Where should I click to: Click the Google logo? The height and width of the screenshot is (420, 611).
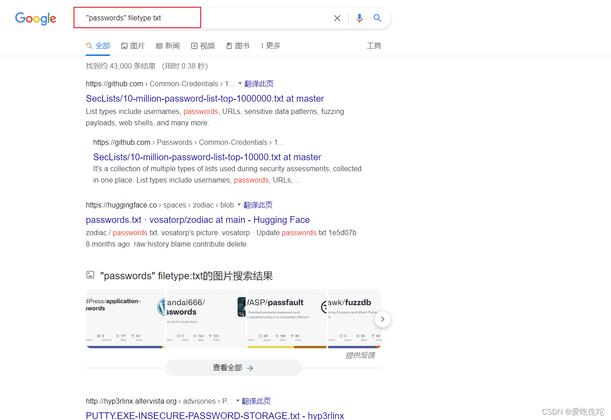pyautogui.click(x=36, y=18)
